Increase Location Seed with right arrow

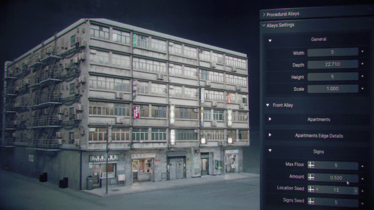(x=356, y=191)
